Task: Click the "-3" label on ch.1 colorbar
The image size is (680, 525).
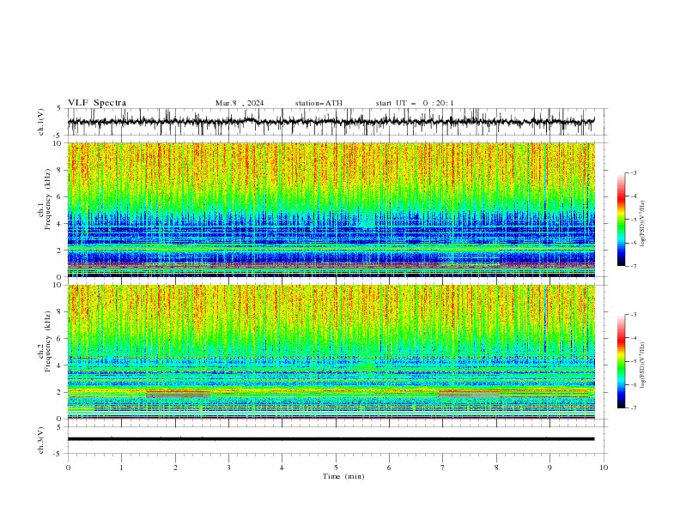Action: pyautogui.click(x=634, y=172)
